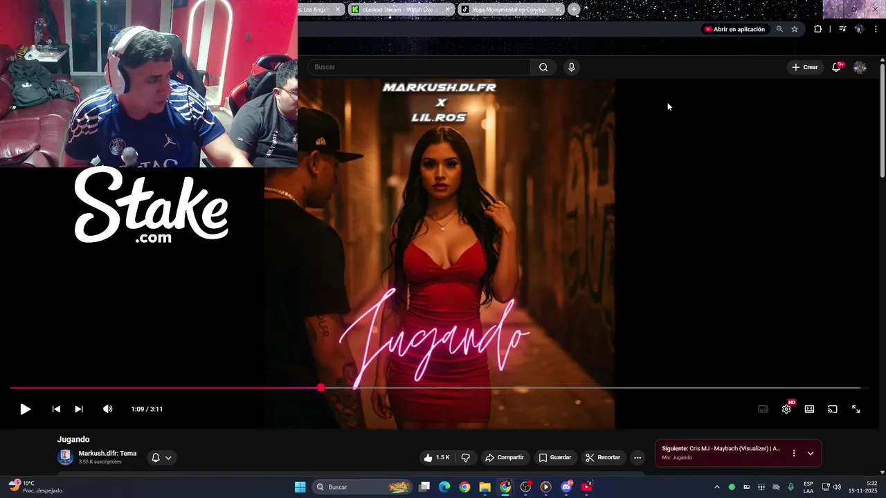Skip to the next video
886x498 pixels.
pyautogui.click(x=79, y=409)
